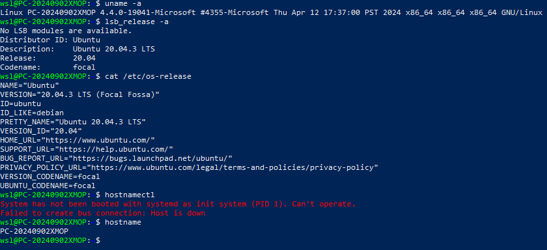Image resolution: width=547 pixels, height=250 pixels.
Task: Click the UBUNTU_CODENAME=focal line
Action: (48, 186)
